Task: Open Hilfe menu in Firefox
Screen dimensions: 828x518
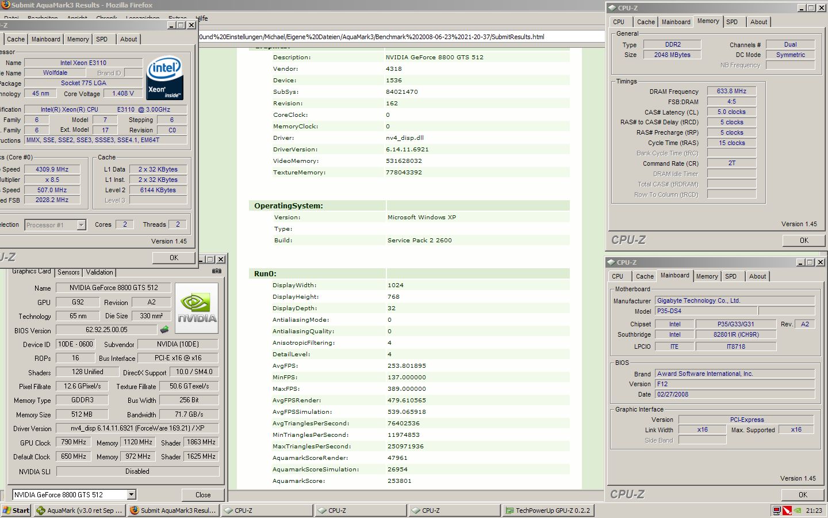Action: (x=202, y=18)
